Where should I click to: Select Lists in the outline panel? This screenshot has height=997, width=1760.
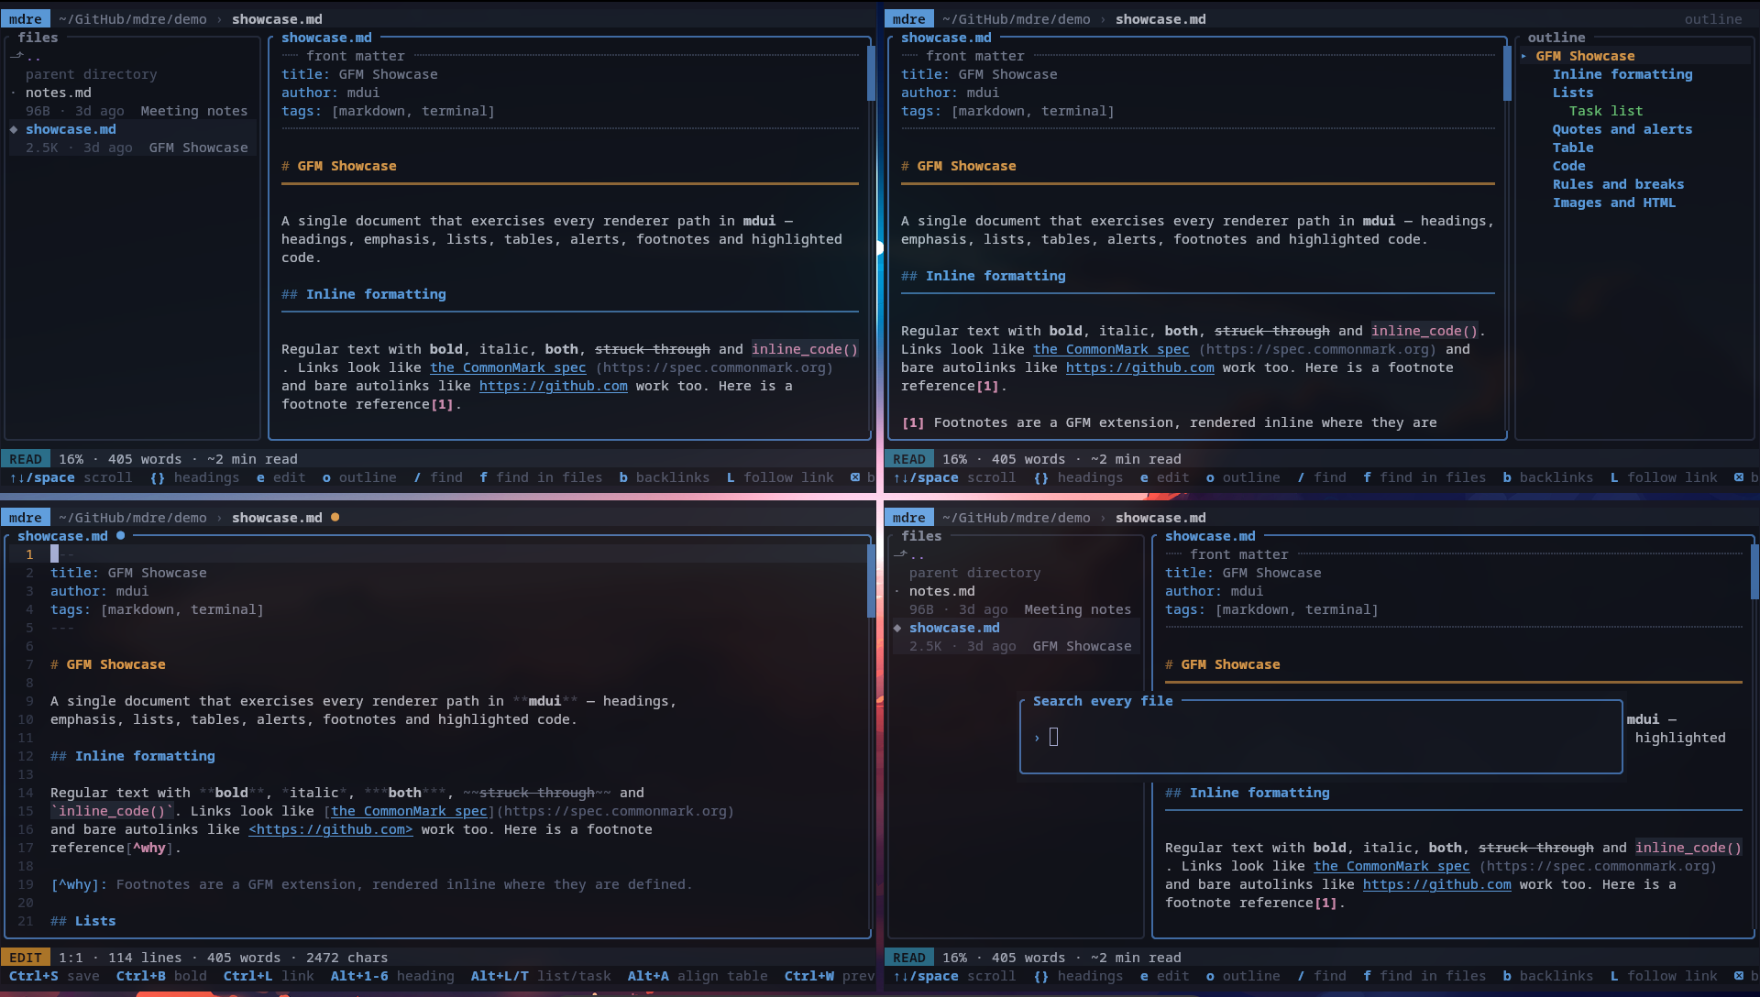[1572, 93]
